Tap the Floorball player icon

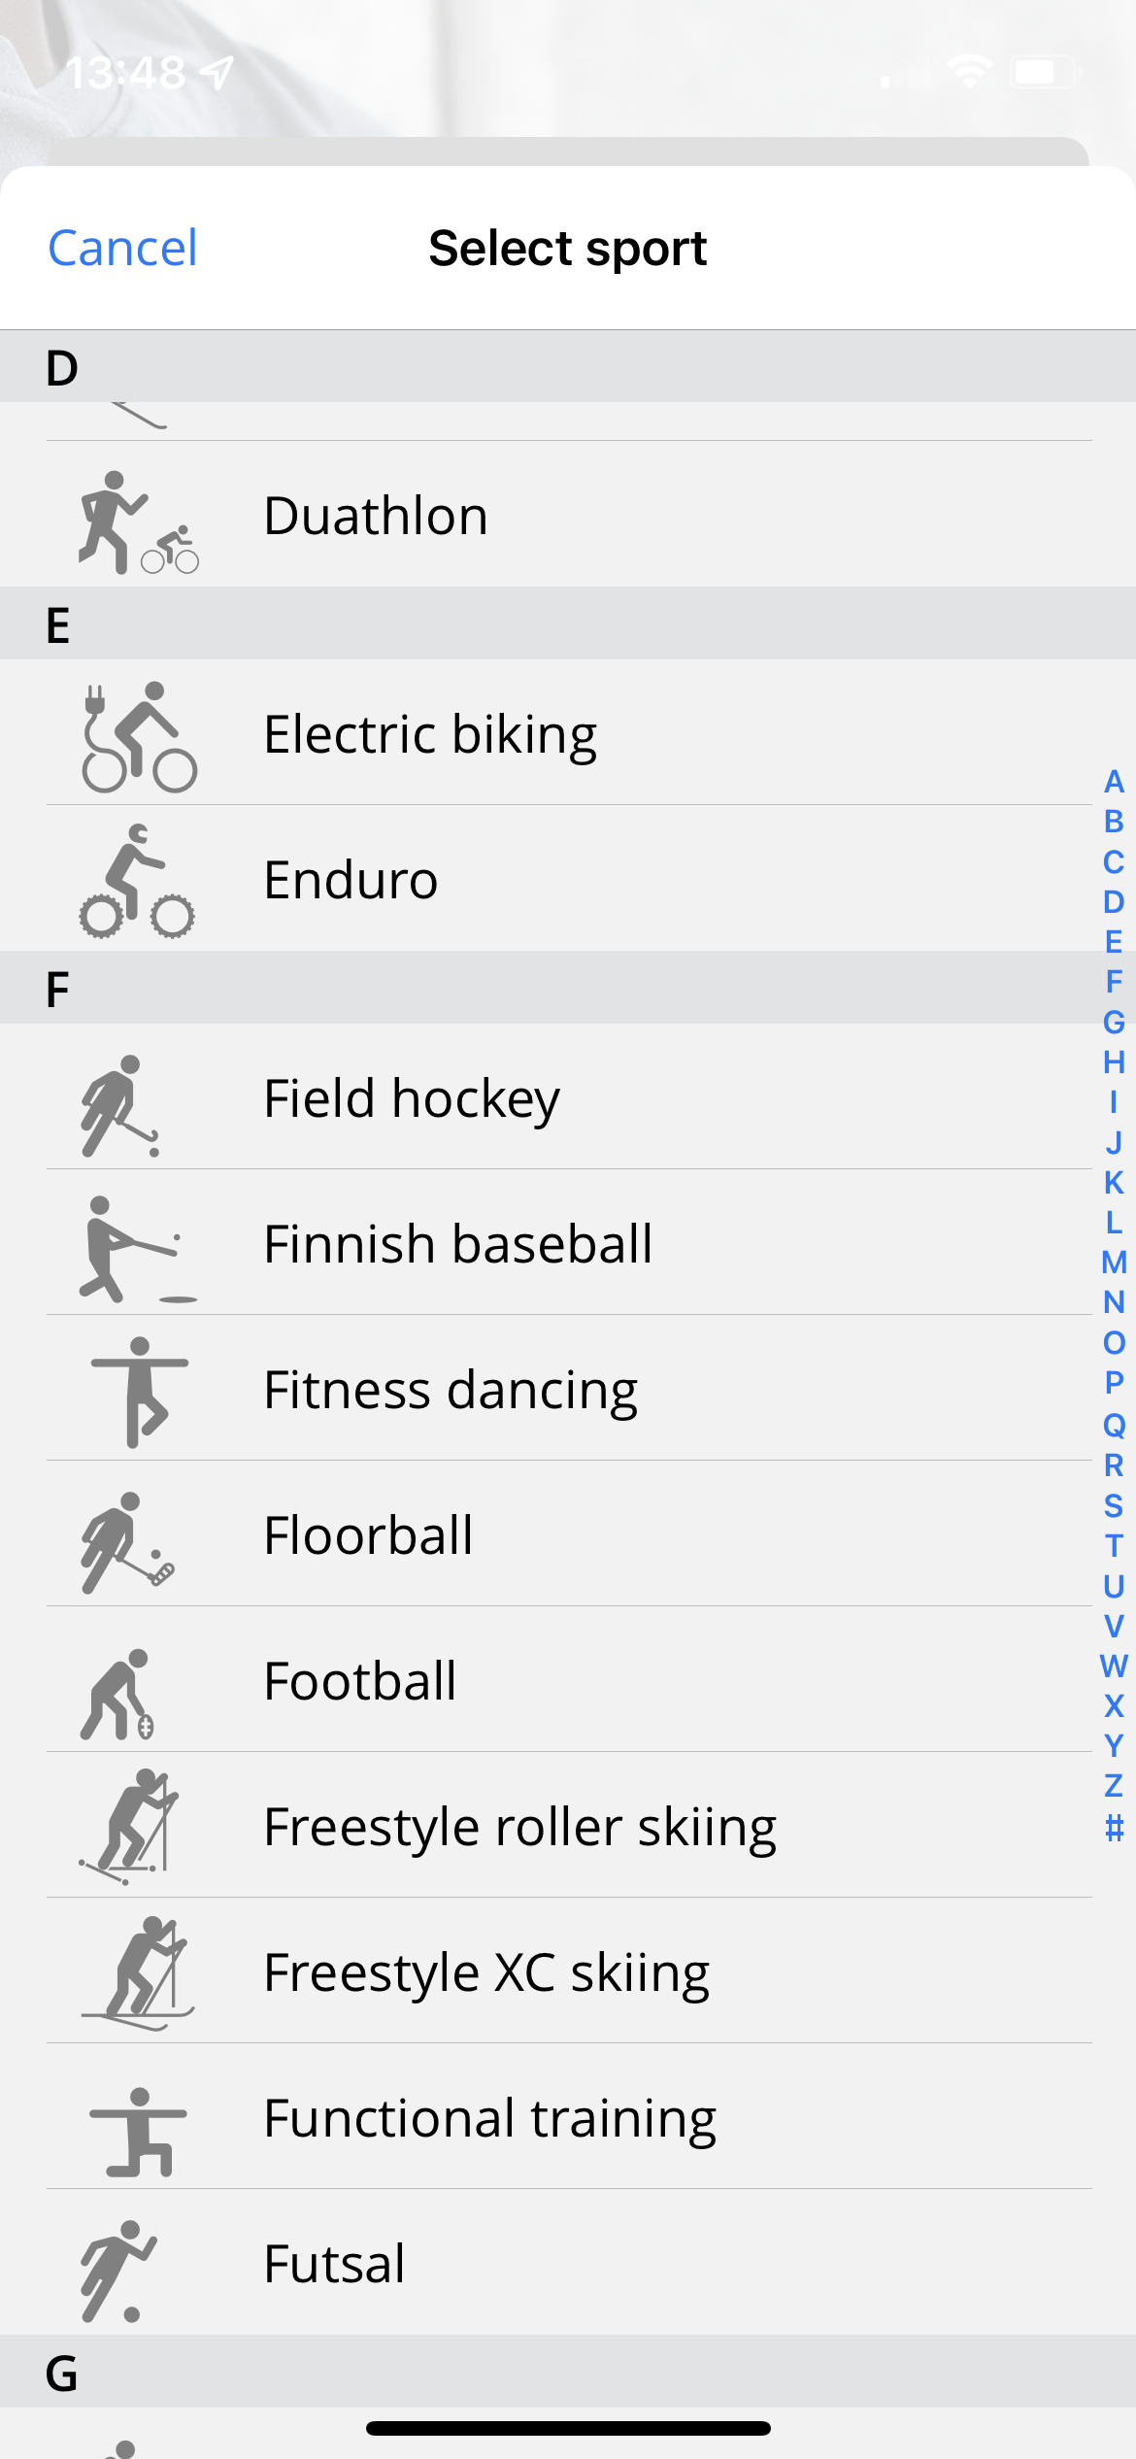(126, 1541)
